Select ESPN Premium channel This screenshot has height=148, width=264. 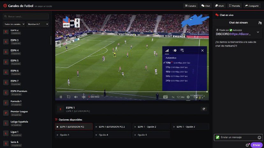[x=26, y=93]
